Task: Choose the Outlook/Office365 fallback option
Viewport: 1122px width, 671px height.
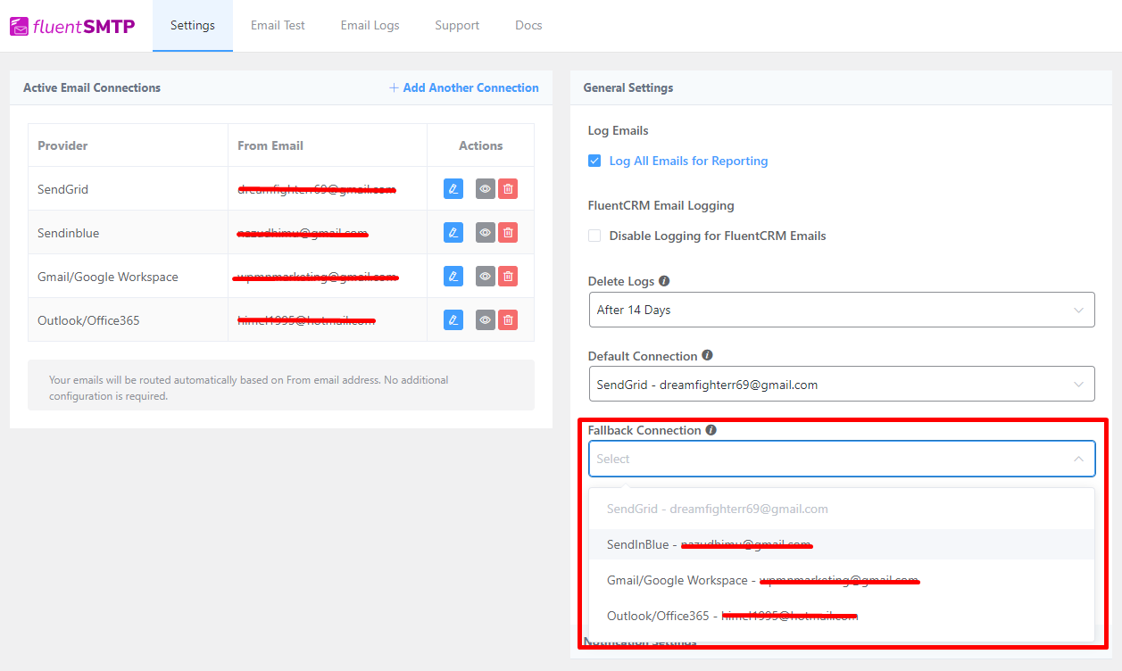Action: pos(842,616)
